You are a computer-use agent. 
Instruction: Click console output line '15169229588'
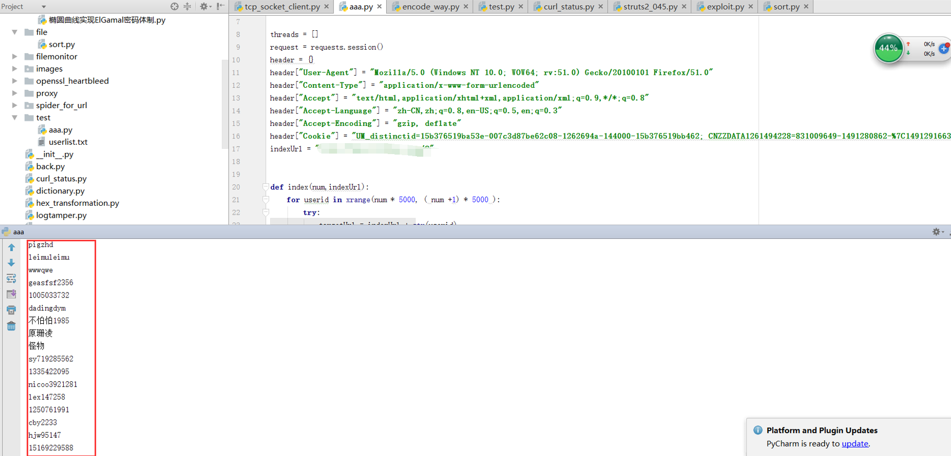51,448
